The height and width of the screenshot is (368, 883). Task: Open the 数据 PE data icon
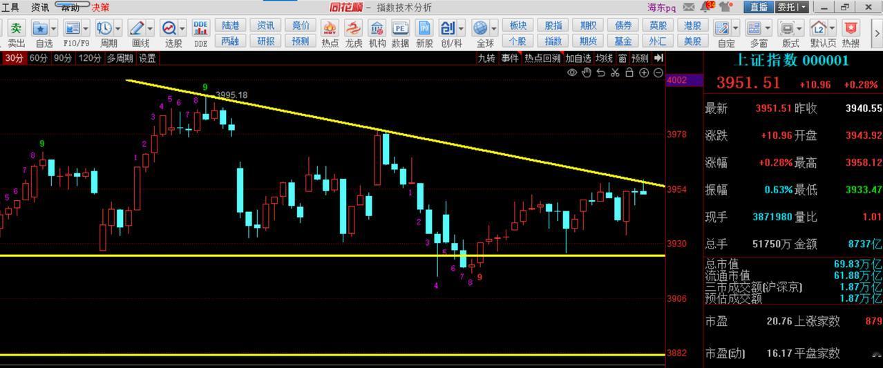[400, 28]
